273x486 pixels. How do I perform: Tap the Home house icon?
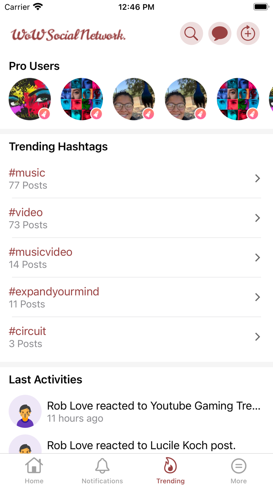point(34,466)
